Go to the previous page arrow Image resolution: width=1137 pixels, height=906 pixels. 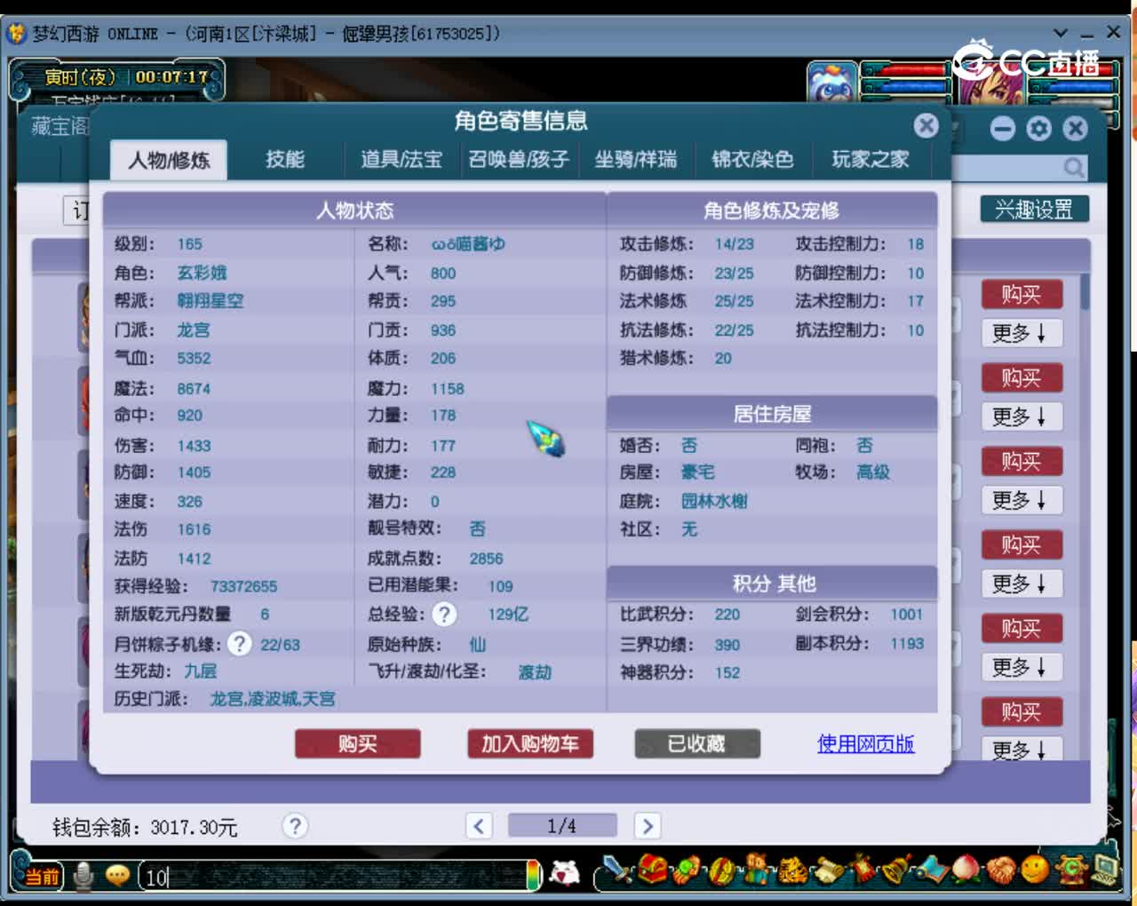point(479,826)
